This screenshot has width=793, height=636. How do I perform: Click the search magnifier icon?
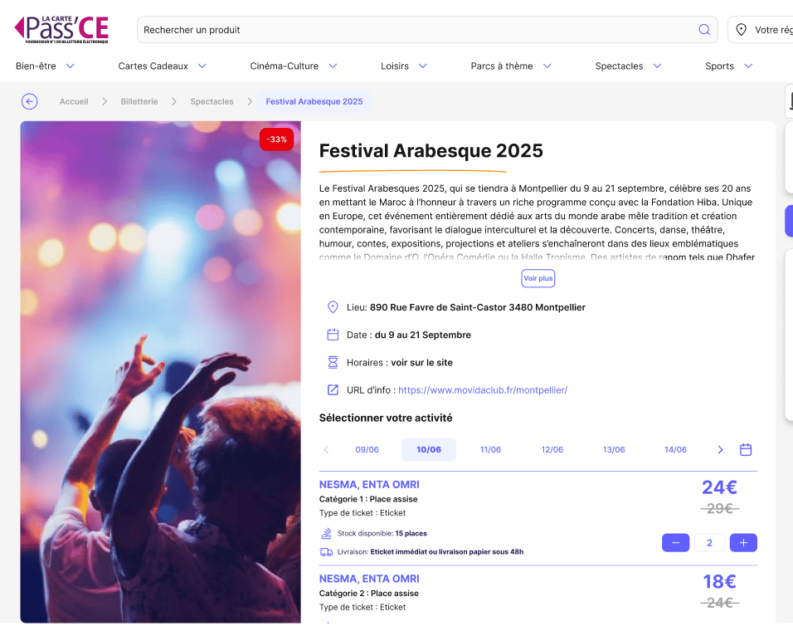tap(704, 30)
